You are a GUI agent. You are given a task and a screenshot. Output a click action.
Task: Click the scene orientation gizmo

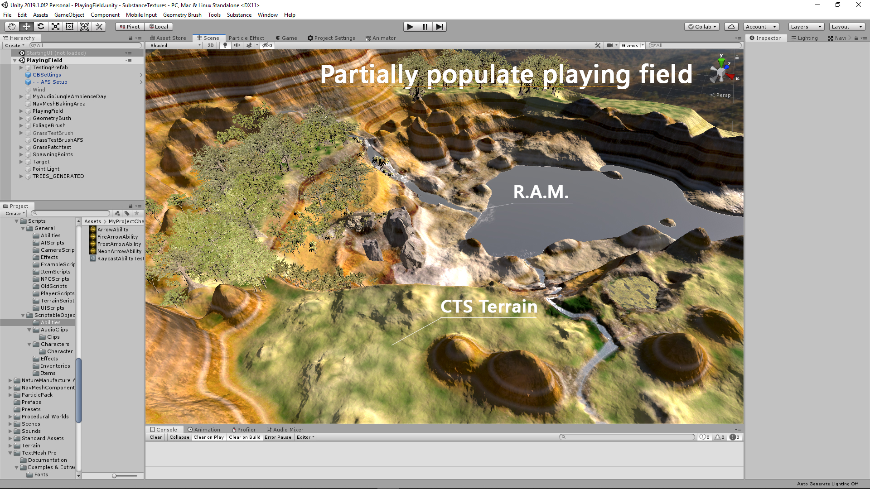pyautogui.click(x=721, y=72)
